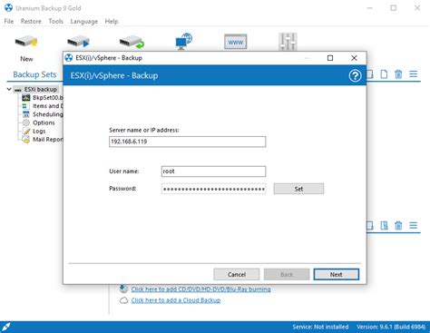Click the trash icon in upper panel toolbar

[x=398, y=74]
